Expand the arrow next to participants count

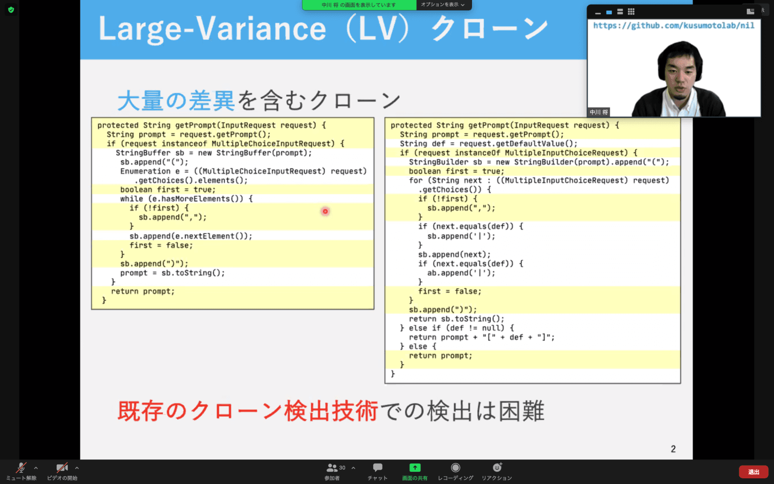tap(353, 468)
